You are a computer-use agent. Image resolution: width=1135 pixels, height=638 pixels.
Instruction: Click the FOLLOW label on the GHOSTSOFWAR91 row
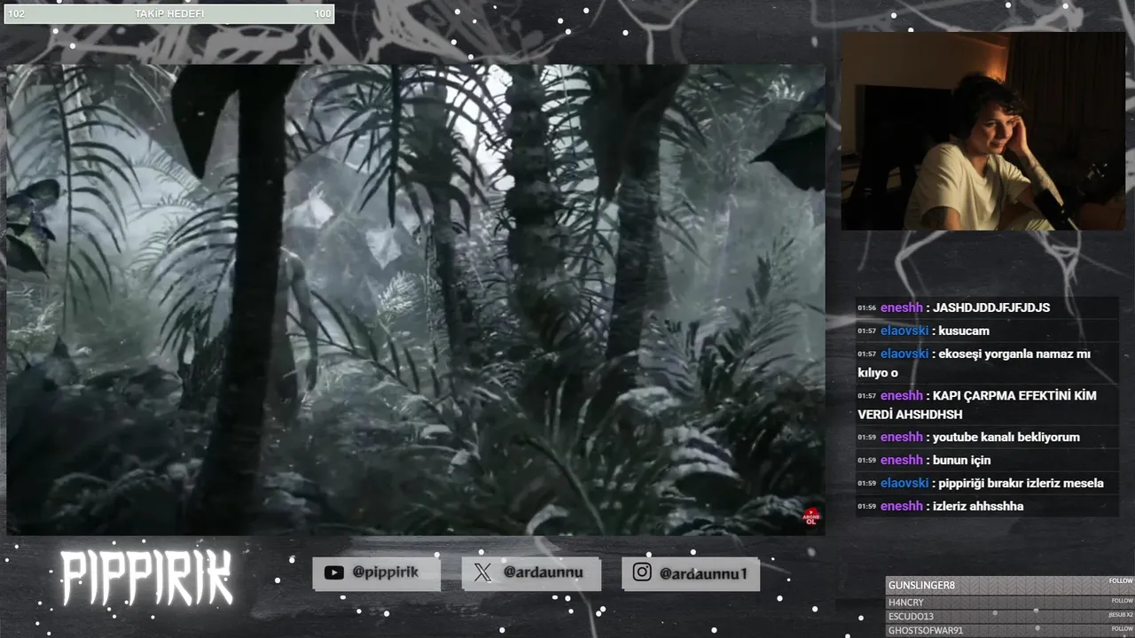pyautogui.click(x=1122, y=628)
